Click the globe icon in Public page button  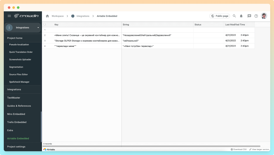coord(213,16)
